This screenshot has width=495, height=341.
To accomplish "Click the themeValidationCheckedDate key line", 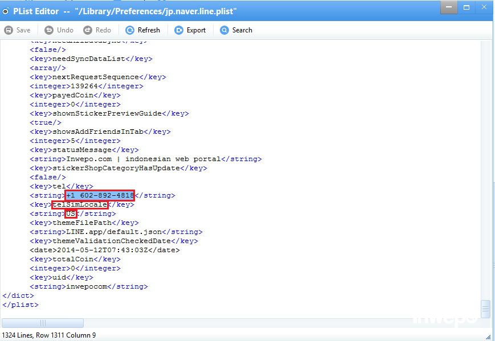I will tap(114, 241).
